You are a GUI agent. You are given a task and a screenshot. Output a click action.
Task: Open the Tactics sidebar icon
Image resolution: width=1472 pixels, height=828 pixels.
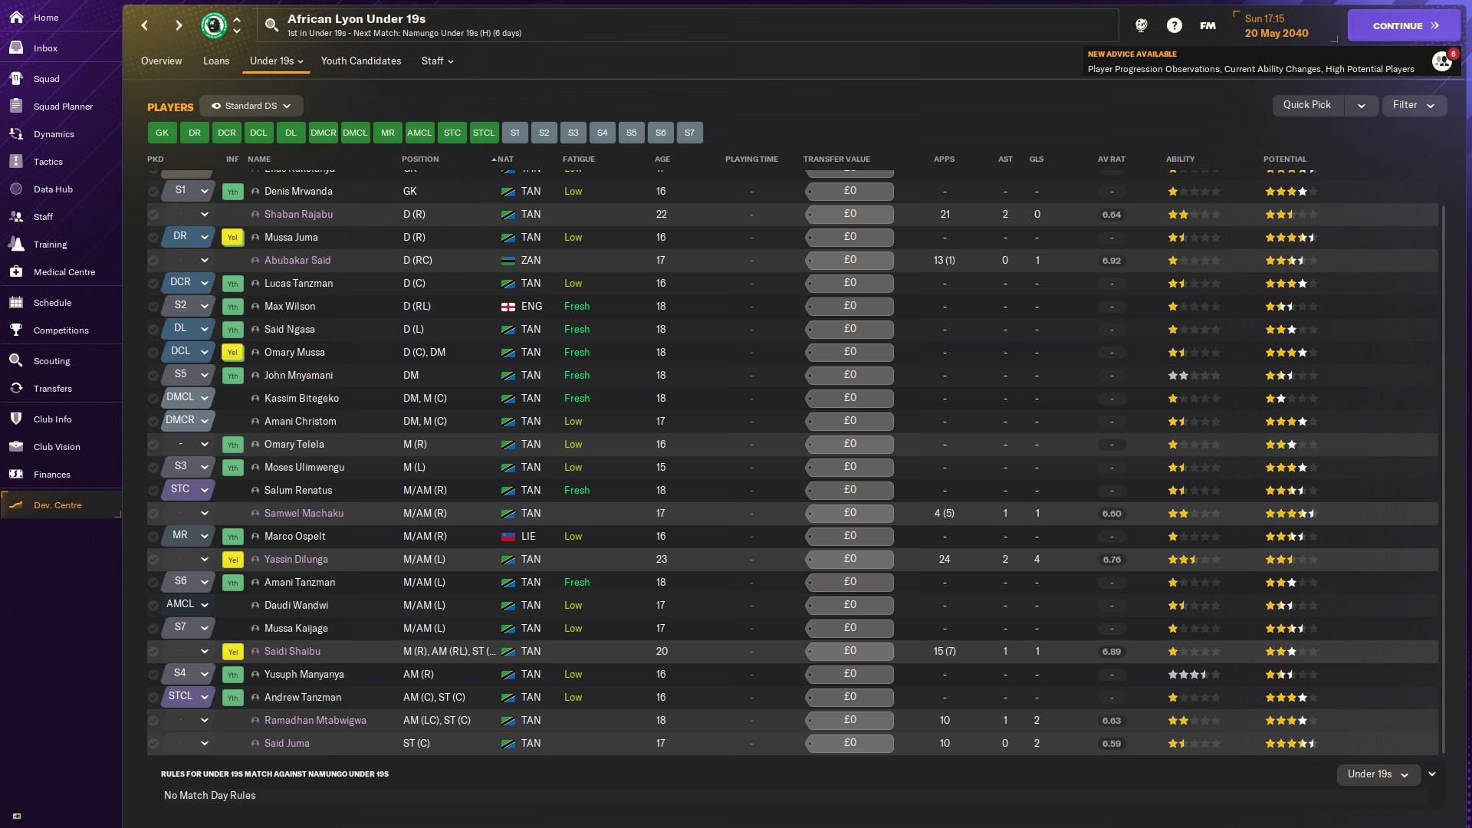(x=16, y=162)
